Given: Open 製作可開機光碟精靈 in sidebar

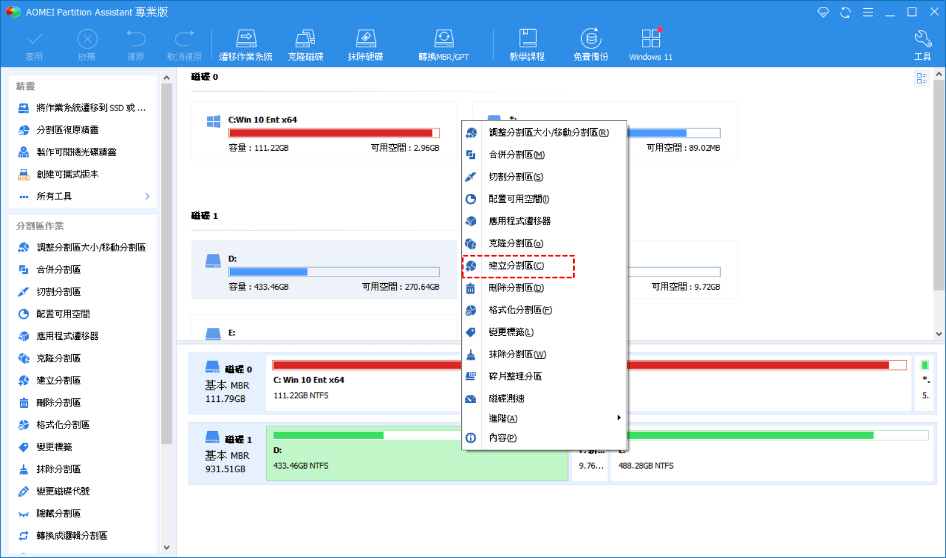Looking at the screenshot, I should (x=67, y=152).
